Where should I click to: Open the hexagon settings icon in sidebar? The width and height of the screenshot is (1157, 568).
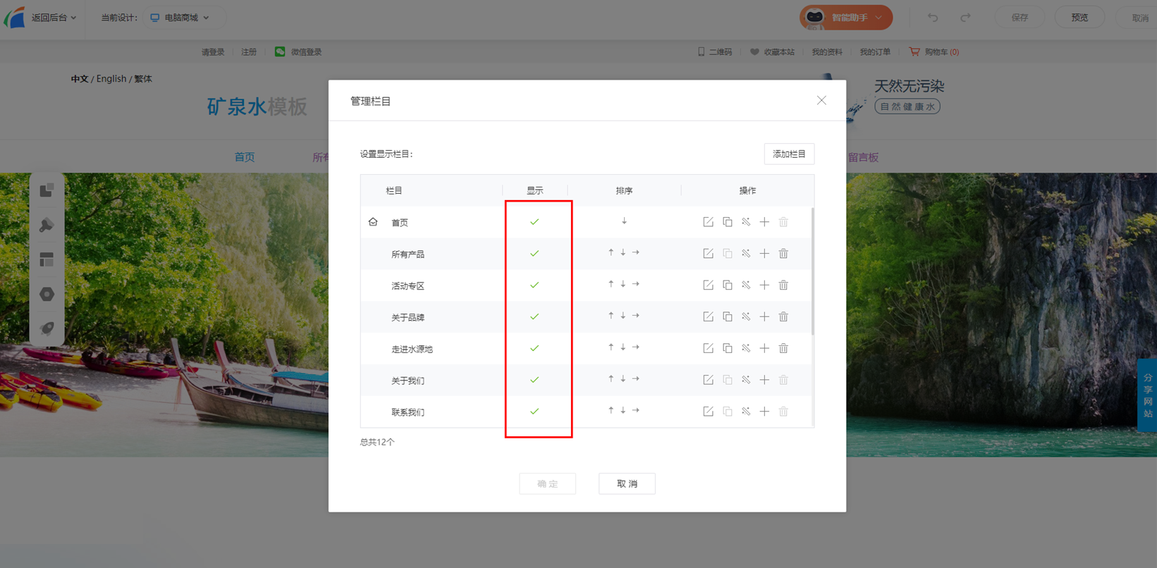pyautogui.click(x=47, y=294)
